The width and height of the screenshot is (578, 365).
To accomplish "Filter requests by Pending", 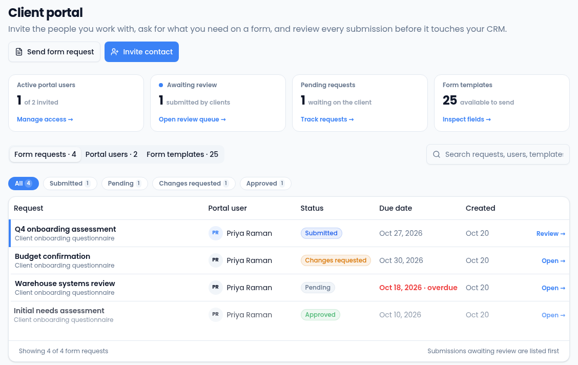I will [x=125, y=184].
